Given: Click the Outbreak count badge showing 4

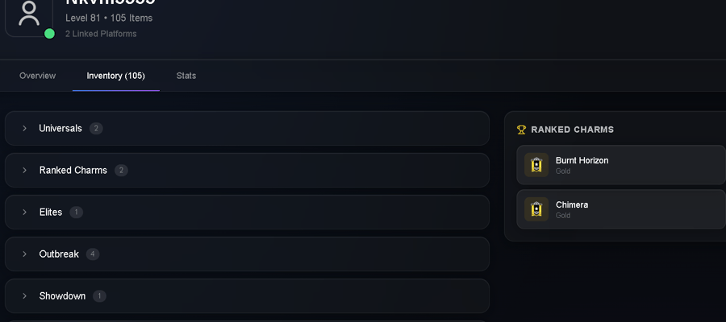Looking at the screenshot, I should click(93, 254).
